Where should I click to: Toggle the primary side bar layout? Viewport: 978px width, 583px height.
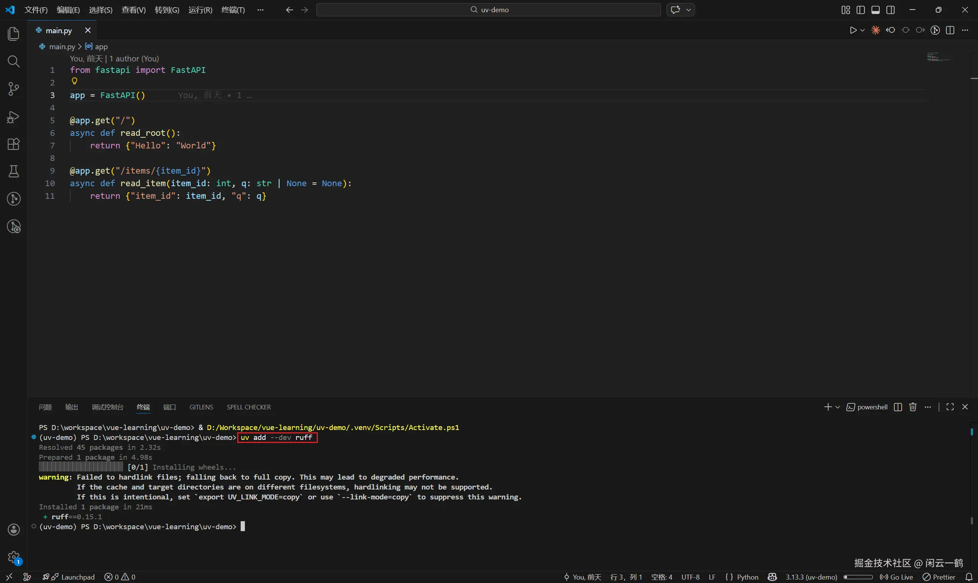[x=860, y=10]
